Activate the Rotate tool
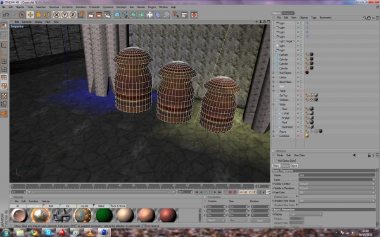380x237 pixels. pyautogui.click(x=46, y=15)
